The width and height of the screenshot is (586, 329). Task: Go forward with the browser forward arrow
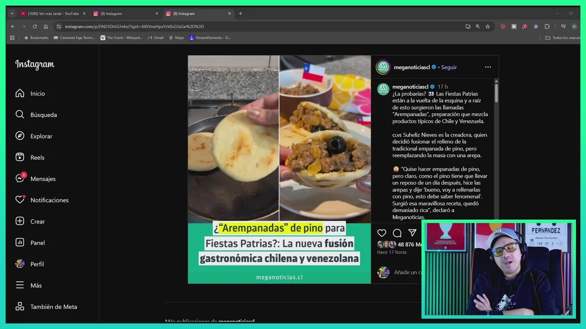point(24,27)
